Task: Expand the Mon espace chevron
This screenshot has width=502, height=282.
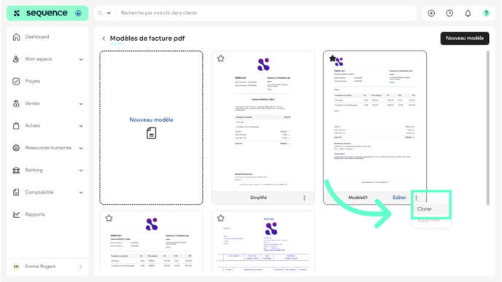Action: click(x=81, y=59)
